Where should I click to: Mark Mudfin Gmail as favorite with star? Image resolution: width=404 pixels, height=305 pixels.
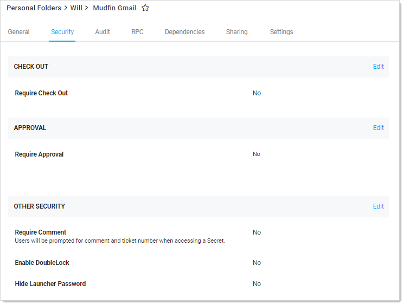tap(145, 8)
